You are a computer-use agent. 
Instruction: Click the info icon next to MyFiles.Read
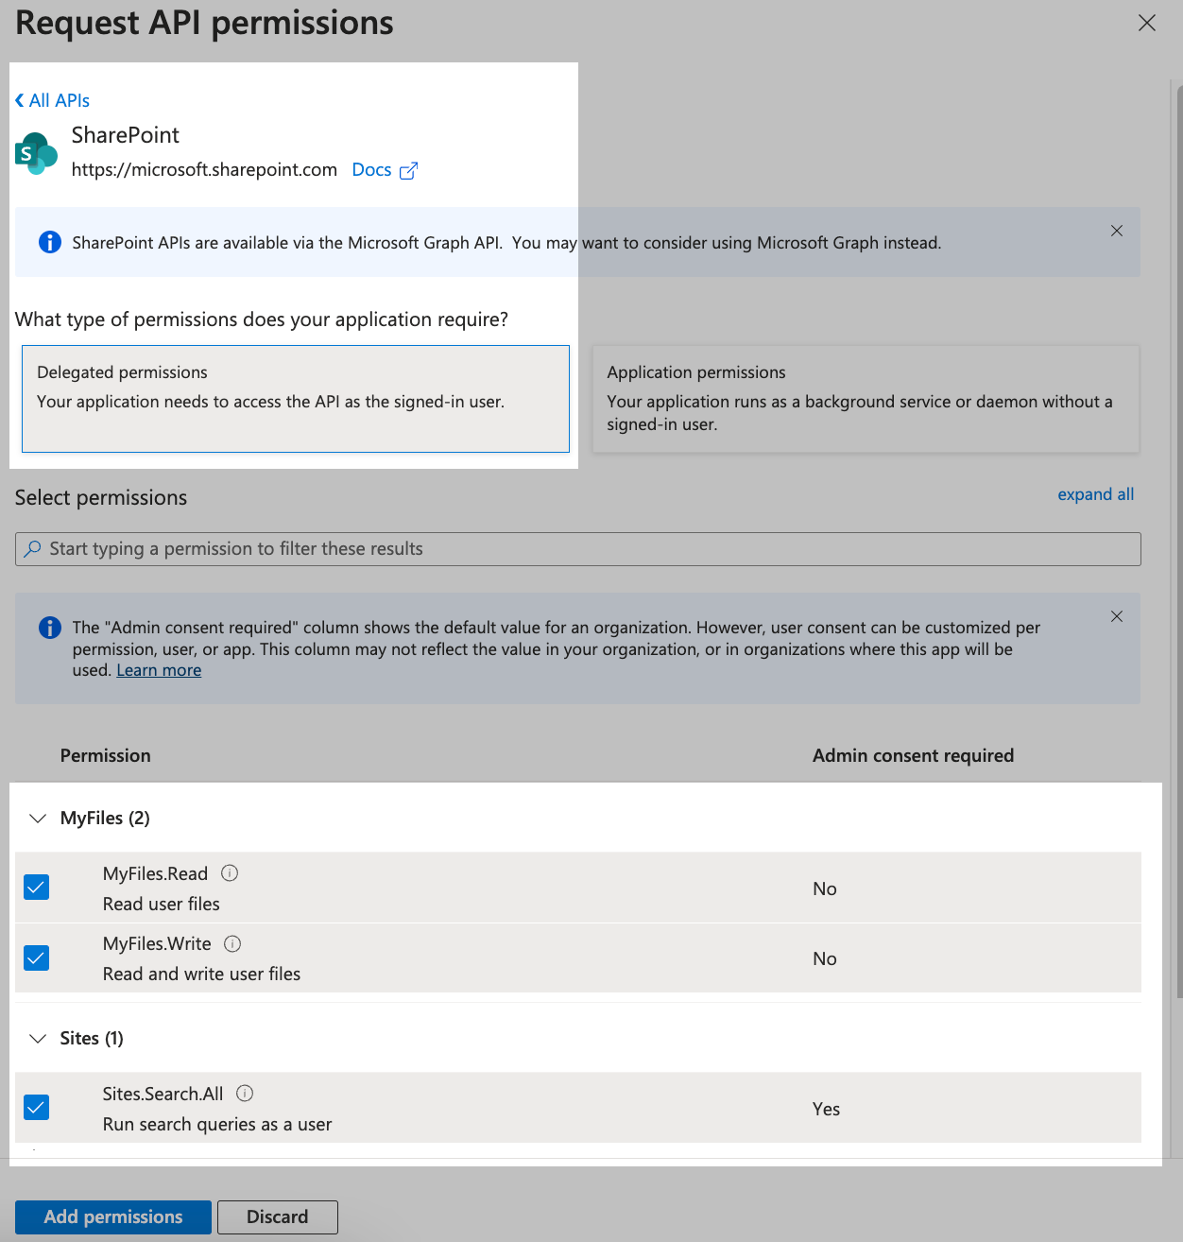230,873
